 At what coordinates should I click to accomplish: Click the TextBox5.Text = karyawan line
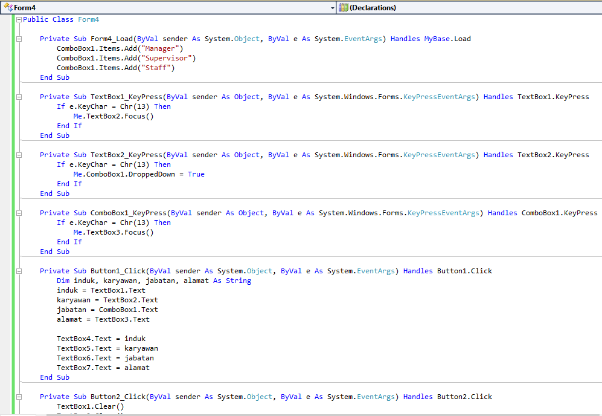click(x=107, y=348)
